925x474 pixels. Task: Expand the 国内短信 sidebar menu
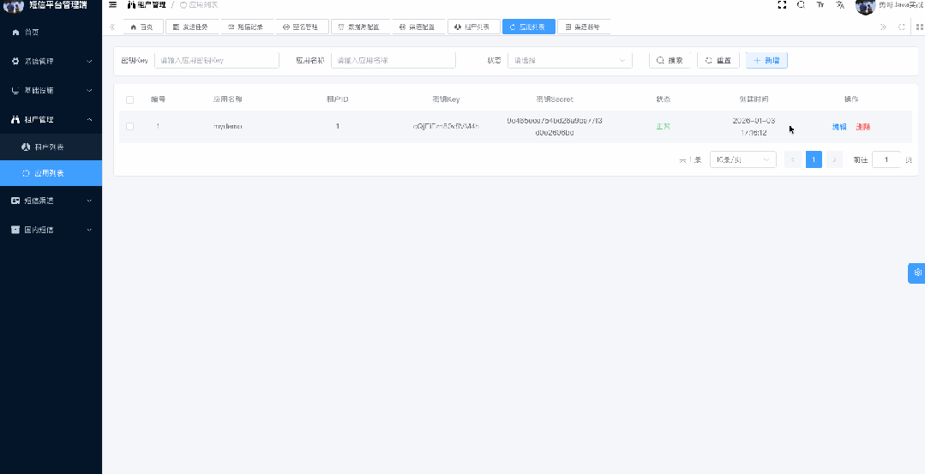[x=51, y=230]
